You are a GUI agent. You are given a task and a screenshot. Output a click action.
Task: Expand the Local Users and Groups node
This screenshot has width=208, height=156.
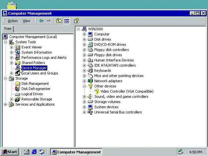(12, 73)
